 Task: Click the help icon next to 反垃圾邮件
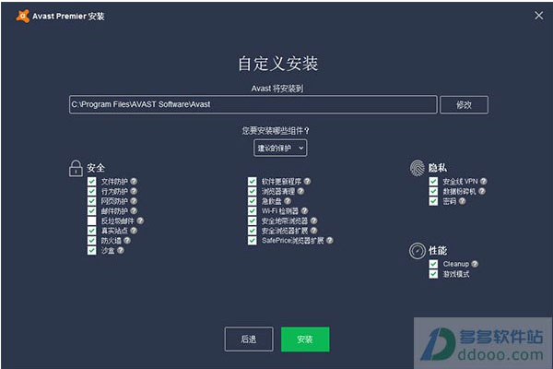[140, 220]
